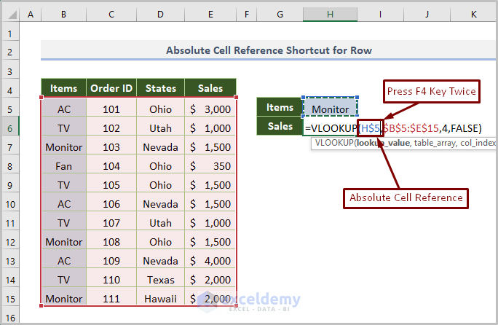Click the green 'Items' label in column G
The image size is (498, 325).
coord(280,107)
